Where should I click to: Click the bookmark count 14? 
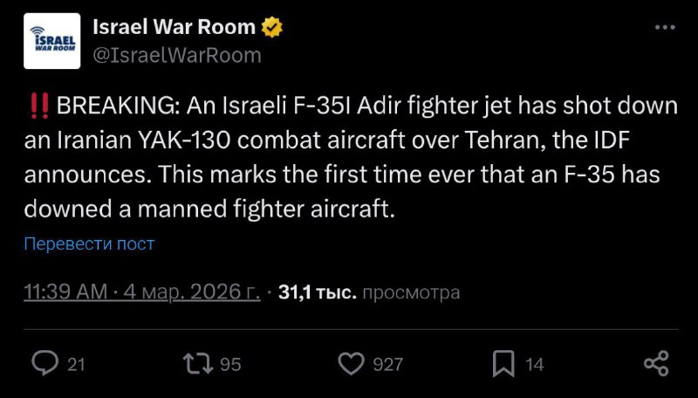tap(535, 364)
